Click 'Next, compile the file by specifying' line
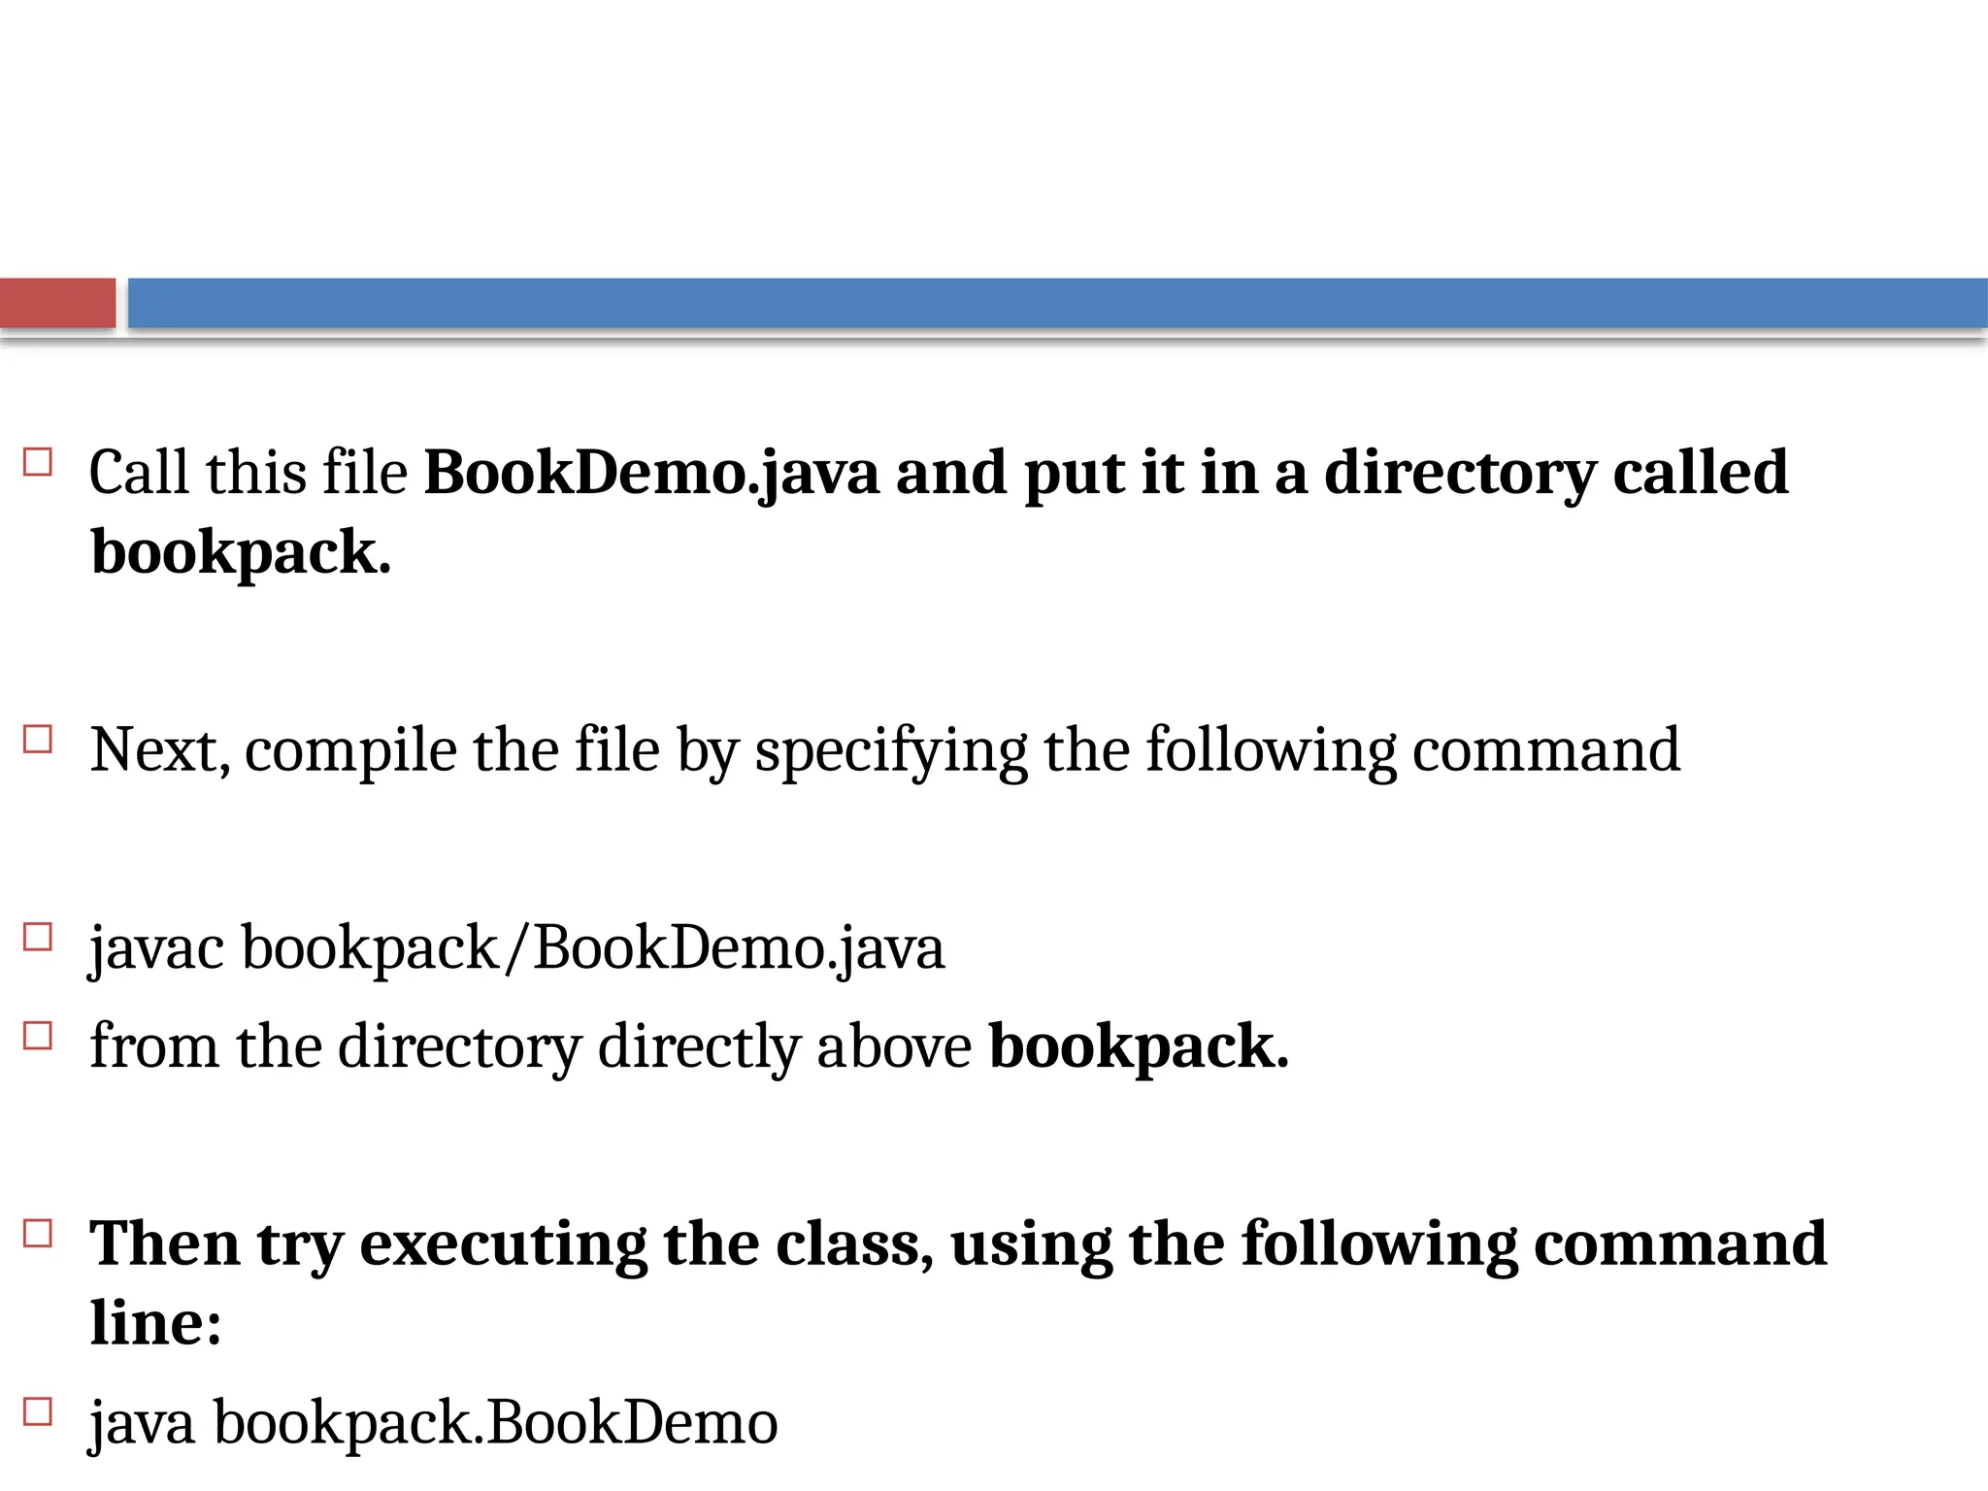The image size is (1988, 1491). [x=884, y=752]
